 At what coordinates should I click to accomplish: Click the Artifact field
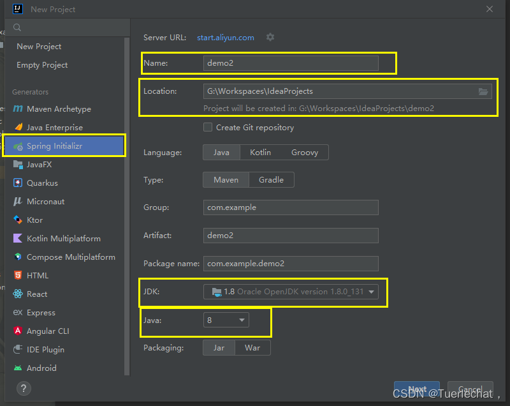(291, 236)
